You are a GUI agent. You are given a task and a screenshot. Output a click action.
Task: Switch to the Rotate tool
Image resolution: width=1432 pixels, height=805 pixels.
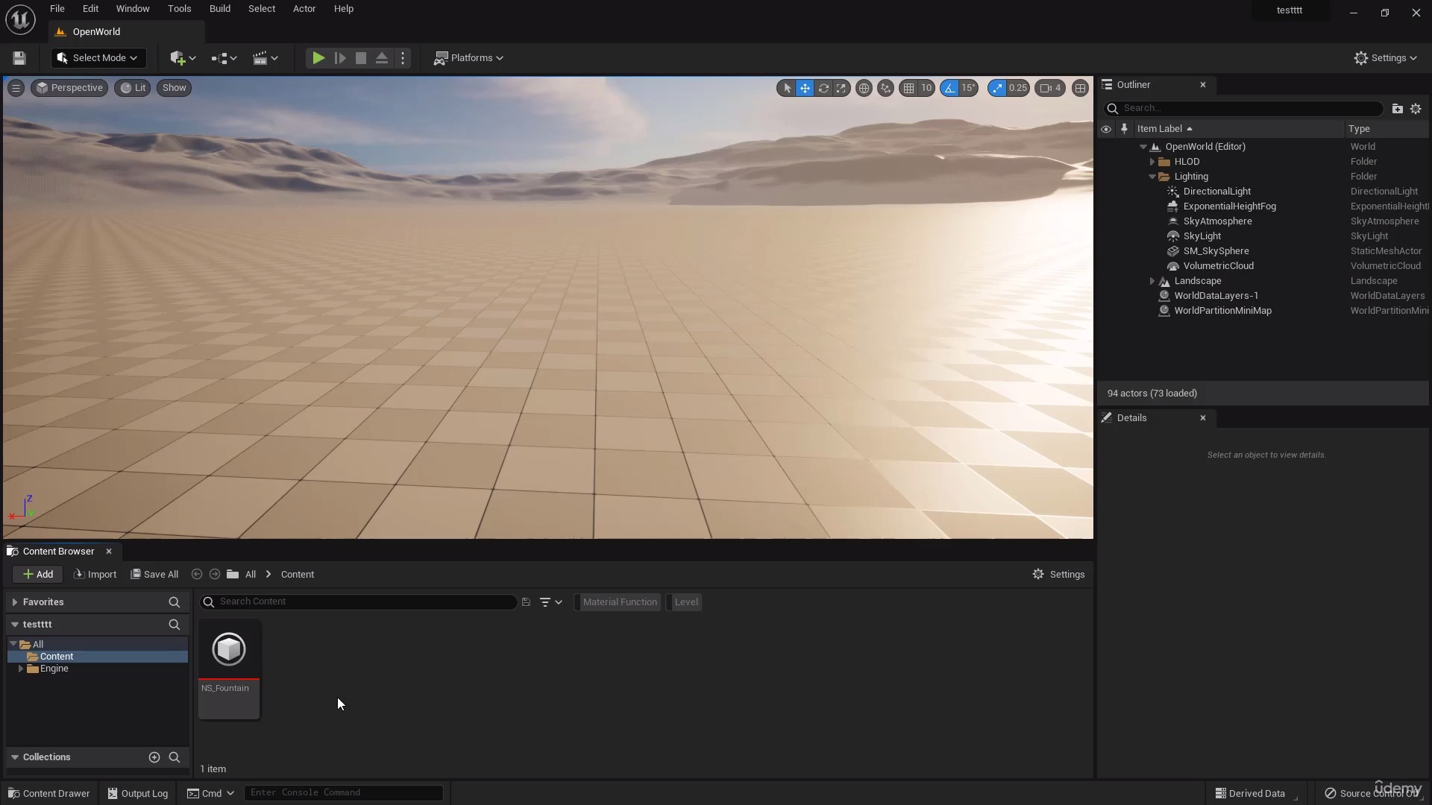(x=824, y=88)
